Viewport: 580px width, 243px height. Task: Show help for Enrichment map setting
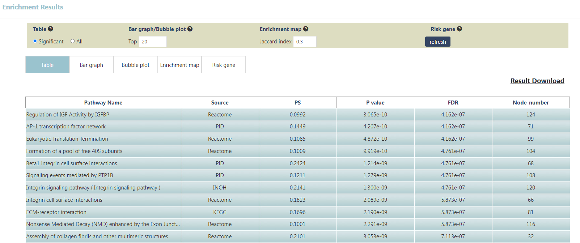[x=306, y=29]
